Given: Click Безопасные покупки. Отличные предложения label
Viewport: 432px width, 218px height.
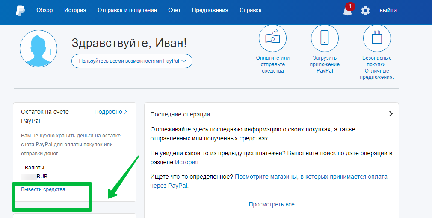Looking at the screenshot, I should click(377, 68).
